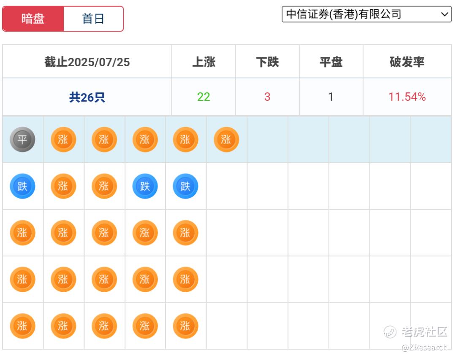Viewport: 456px width, 358px height.
Task: Select the last 涨 icon in the highlighted row
Action: point(226,140)
